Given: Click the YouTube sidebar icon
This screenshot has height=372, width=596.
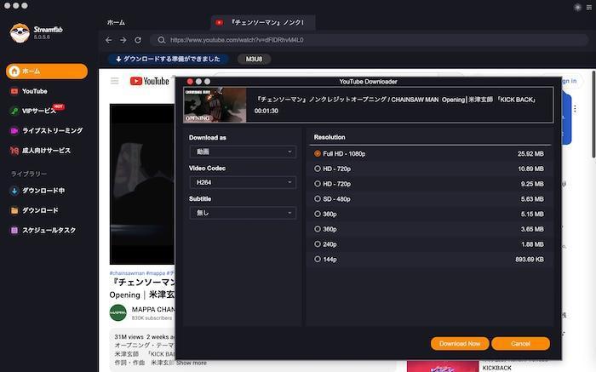Looking at the screenshot, I should tap(14, 91).
